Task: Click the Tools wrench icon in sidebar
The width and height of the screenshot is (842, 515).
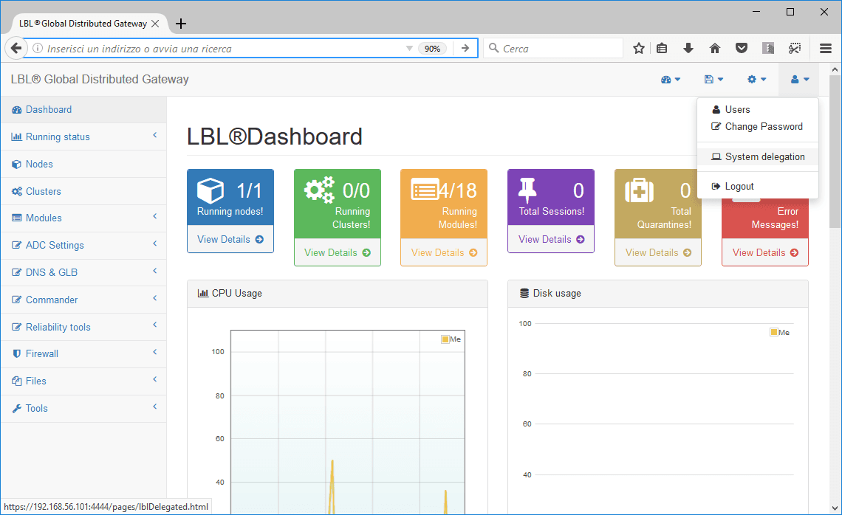Action: pyautogui.click(x=17, y=409)
